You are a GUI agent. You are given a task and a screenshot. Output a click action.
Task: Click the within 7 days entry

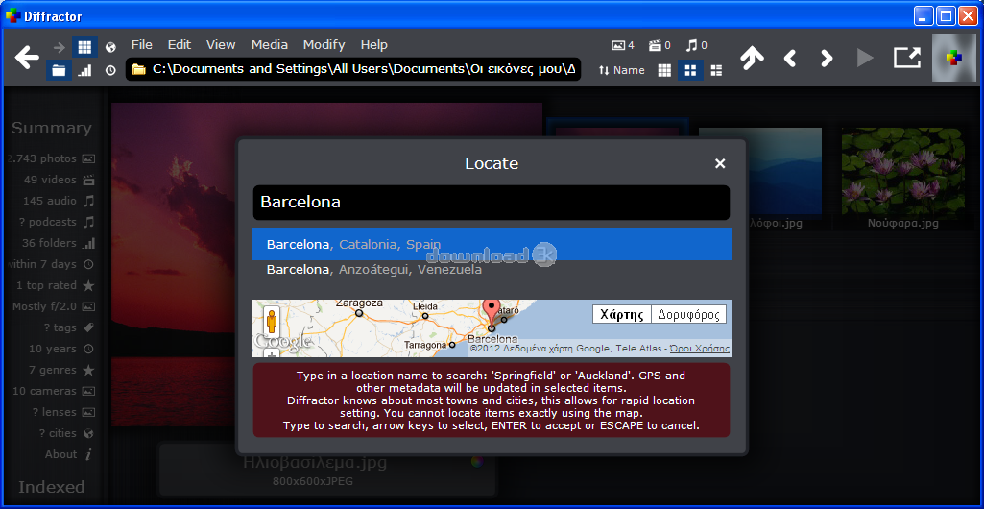[52, 264]
